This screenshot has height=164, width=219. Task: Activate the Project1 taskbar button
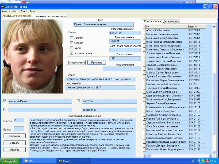coord(74,161)
